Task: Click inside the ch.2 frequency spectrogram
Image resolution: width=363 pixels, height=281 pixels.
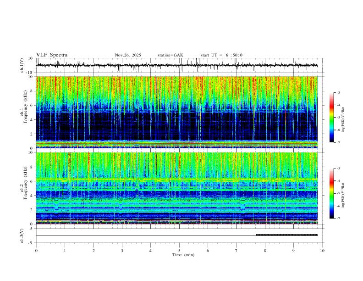Action: 177,188
